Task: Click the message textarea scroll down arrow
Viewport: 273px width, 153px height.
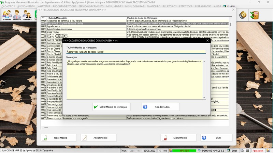Action: [204, 98]
